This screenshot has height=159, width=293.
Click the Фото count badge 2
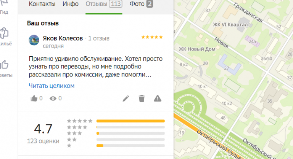click(150, 4)
